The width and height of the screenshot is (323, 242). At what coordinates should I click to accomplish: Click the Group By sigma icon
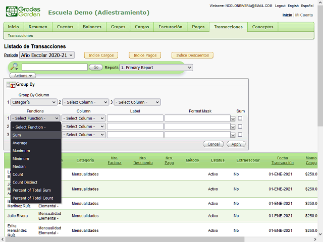pyautogui.click(x=11, y=85)
